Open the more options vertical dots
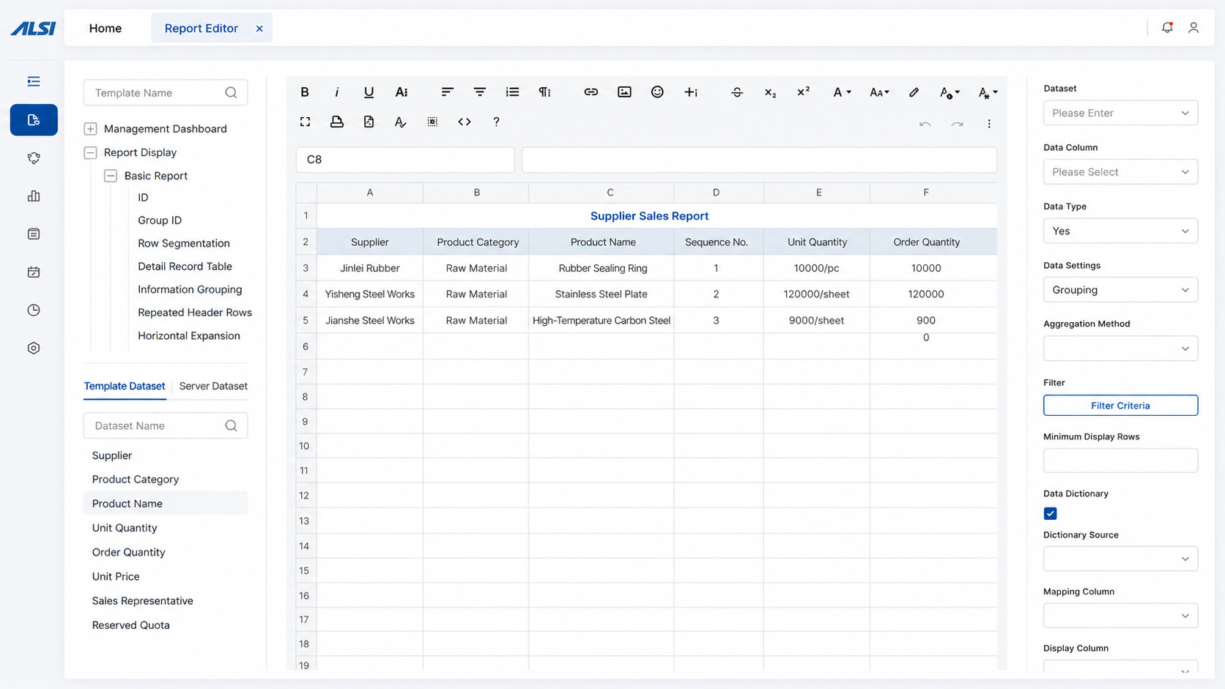This screenshot has width=1225, height=689. click(x=989, y=124)
